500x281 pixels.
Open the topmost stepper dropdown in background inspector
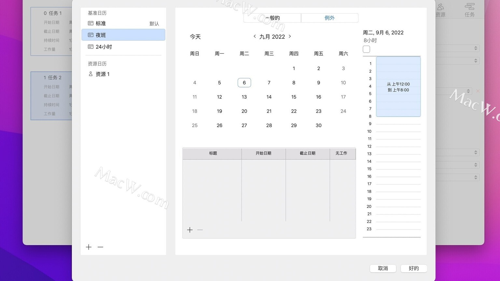click(476, 48)
